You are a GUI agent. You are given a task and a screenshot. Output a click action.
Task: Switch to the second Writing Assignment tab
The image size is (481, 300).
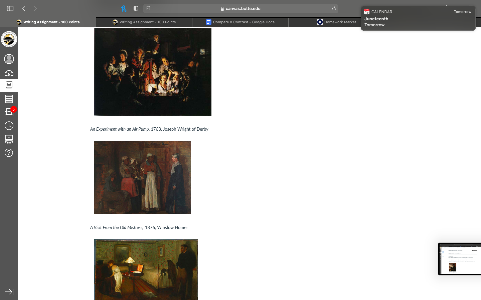point(144,22)
